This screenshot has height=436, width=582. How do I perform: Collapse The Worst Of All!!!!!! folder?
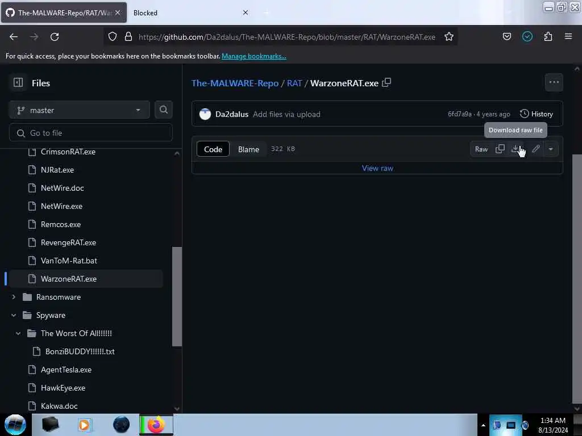pyautogui.click(x=18, y=333)
